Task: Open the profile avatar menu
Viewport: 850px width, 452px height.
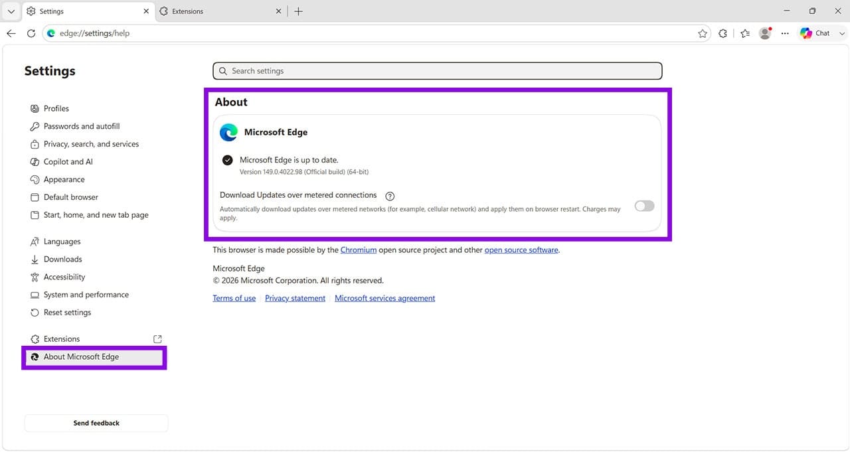Action: point(765,33)
